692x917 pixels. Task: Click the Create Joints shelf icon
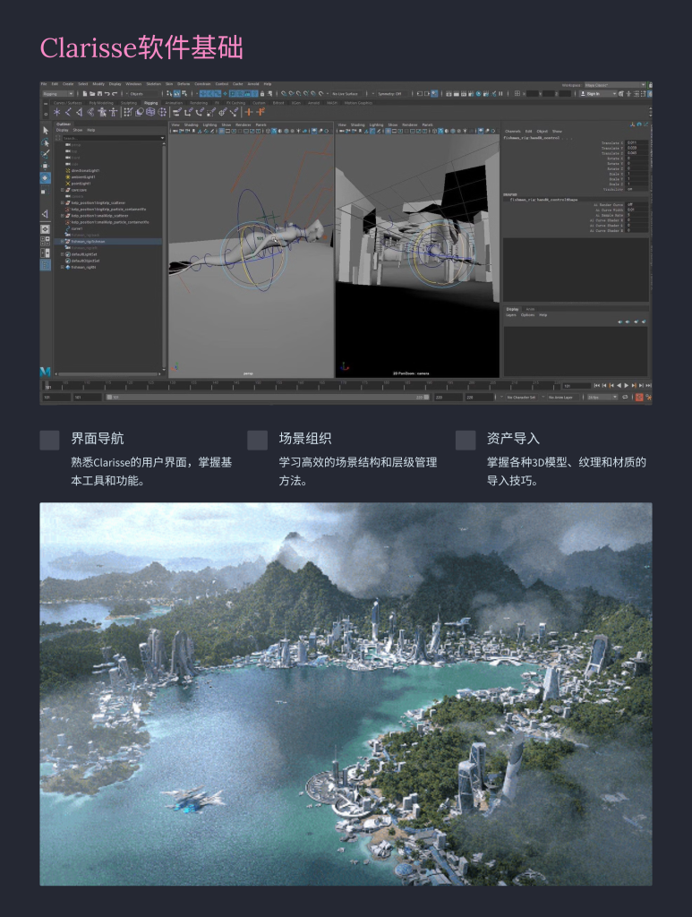tap(68, 112)
